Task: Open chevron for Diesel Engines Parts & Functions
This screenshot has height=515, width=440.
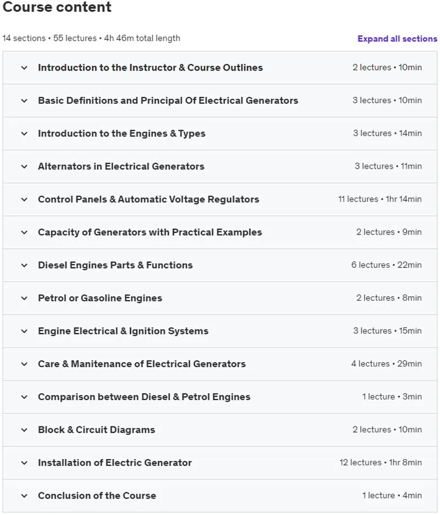Action: click(24, 265)
